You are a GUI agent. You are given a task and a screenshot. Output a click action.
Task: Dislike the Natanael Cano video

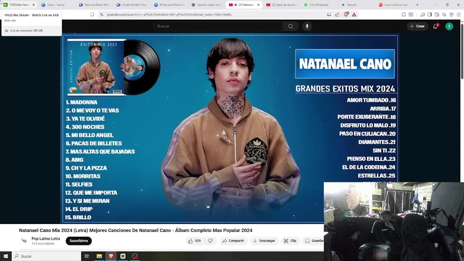click(210, 241)
